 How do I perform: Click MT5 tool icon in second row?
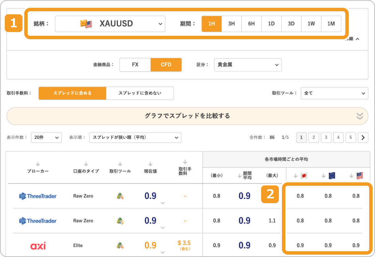tap(120, 221)
